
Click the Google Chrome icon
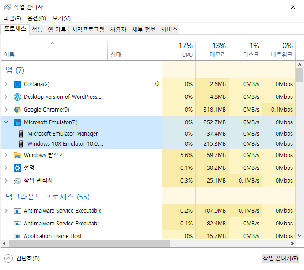pos(17,110)
